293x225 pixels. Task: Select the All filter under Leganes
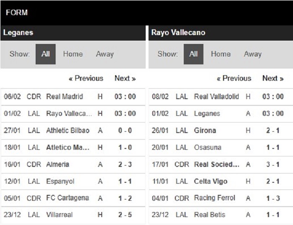point(46,54)
